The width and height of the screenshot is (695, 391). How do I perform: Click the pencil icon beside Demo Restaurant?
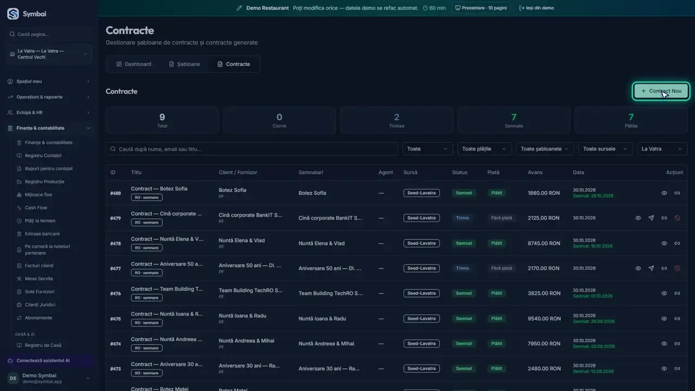coord(239,8)
